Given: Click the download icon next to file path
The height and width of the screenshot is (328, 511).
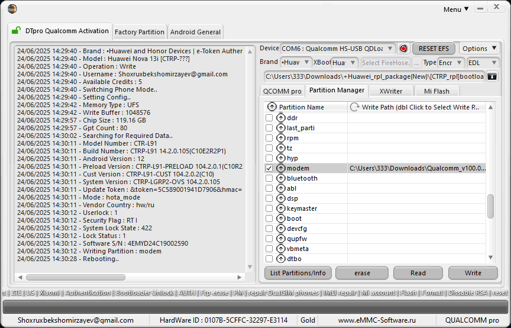Looking at the screenshot, I should point(492,77).
